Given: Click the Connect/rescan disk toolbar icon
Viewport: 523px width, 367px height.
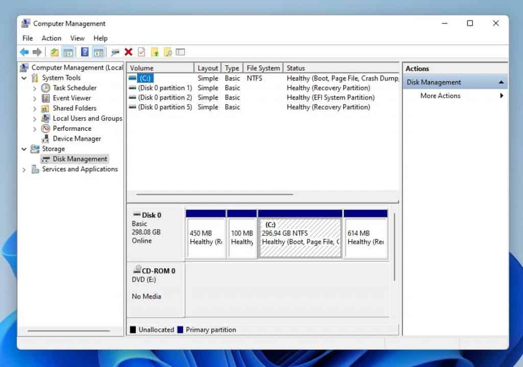Looking at the screenshot, I should (x=115, y=52).
